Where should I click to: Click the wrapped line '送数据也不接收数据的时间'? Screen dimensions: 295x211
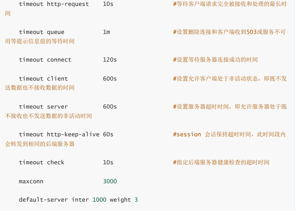coord(40,88)
